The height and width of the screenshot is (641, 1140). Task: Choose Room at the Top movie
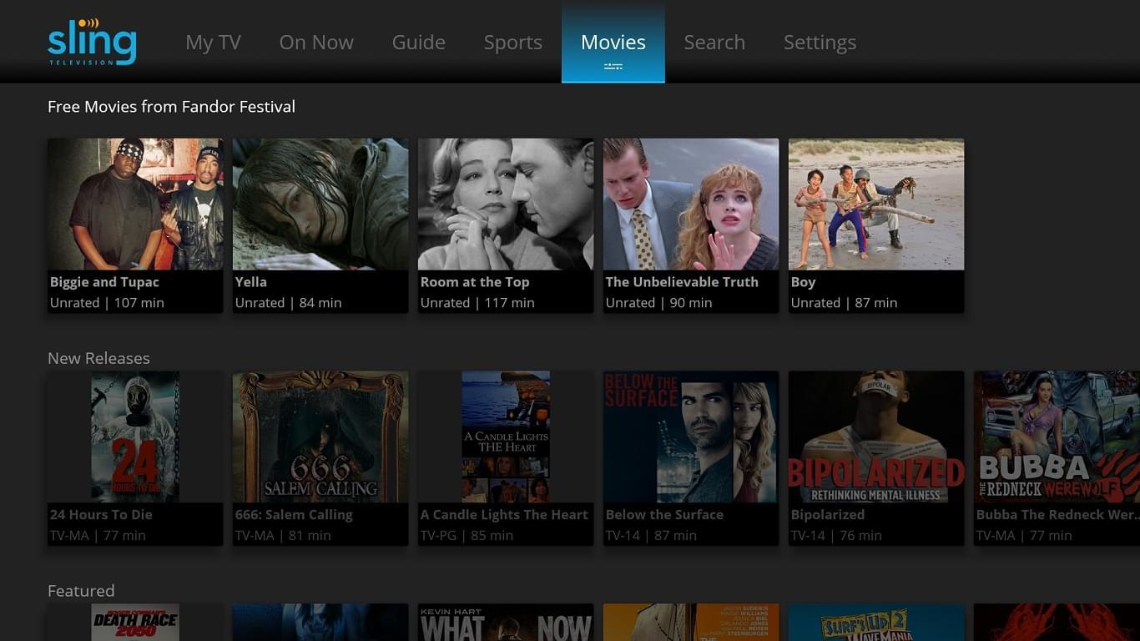[506, 225]
